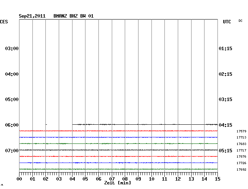Click the 06:00 local time label
This screenshot has height=189, width=248.
tap(12, 125)
